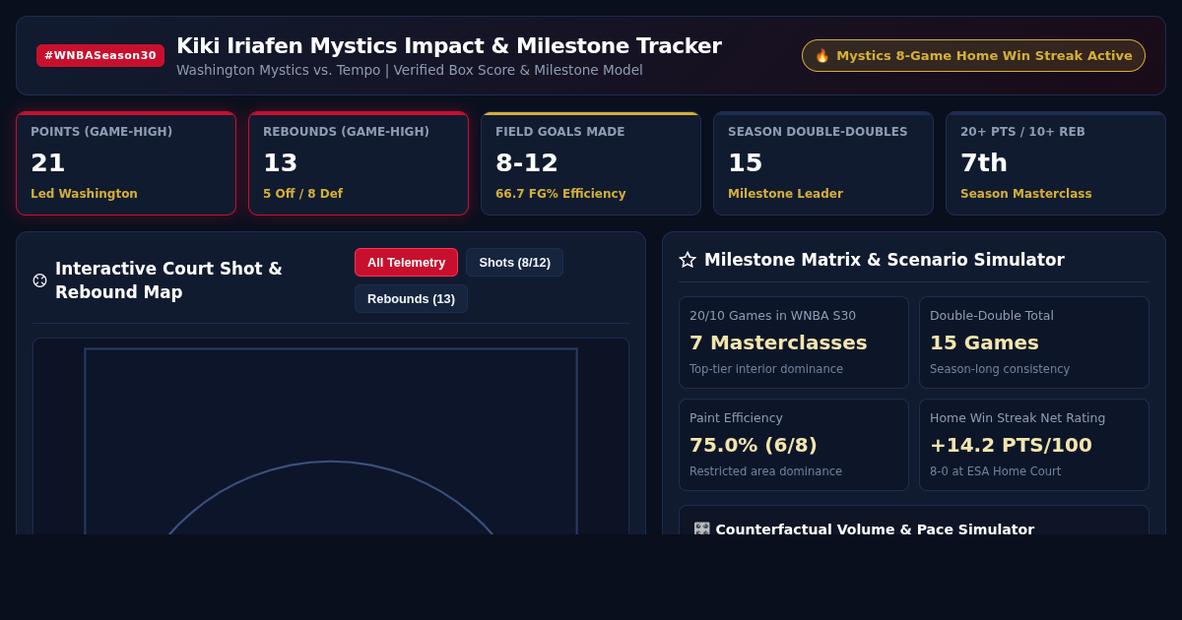Switch to Shots (8/12) filter
1182x620 pixels.
pyautogui.click(x=514, y=263)
